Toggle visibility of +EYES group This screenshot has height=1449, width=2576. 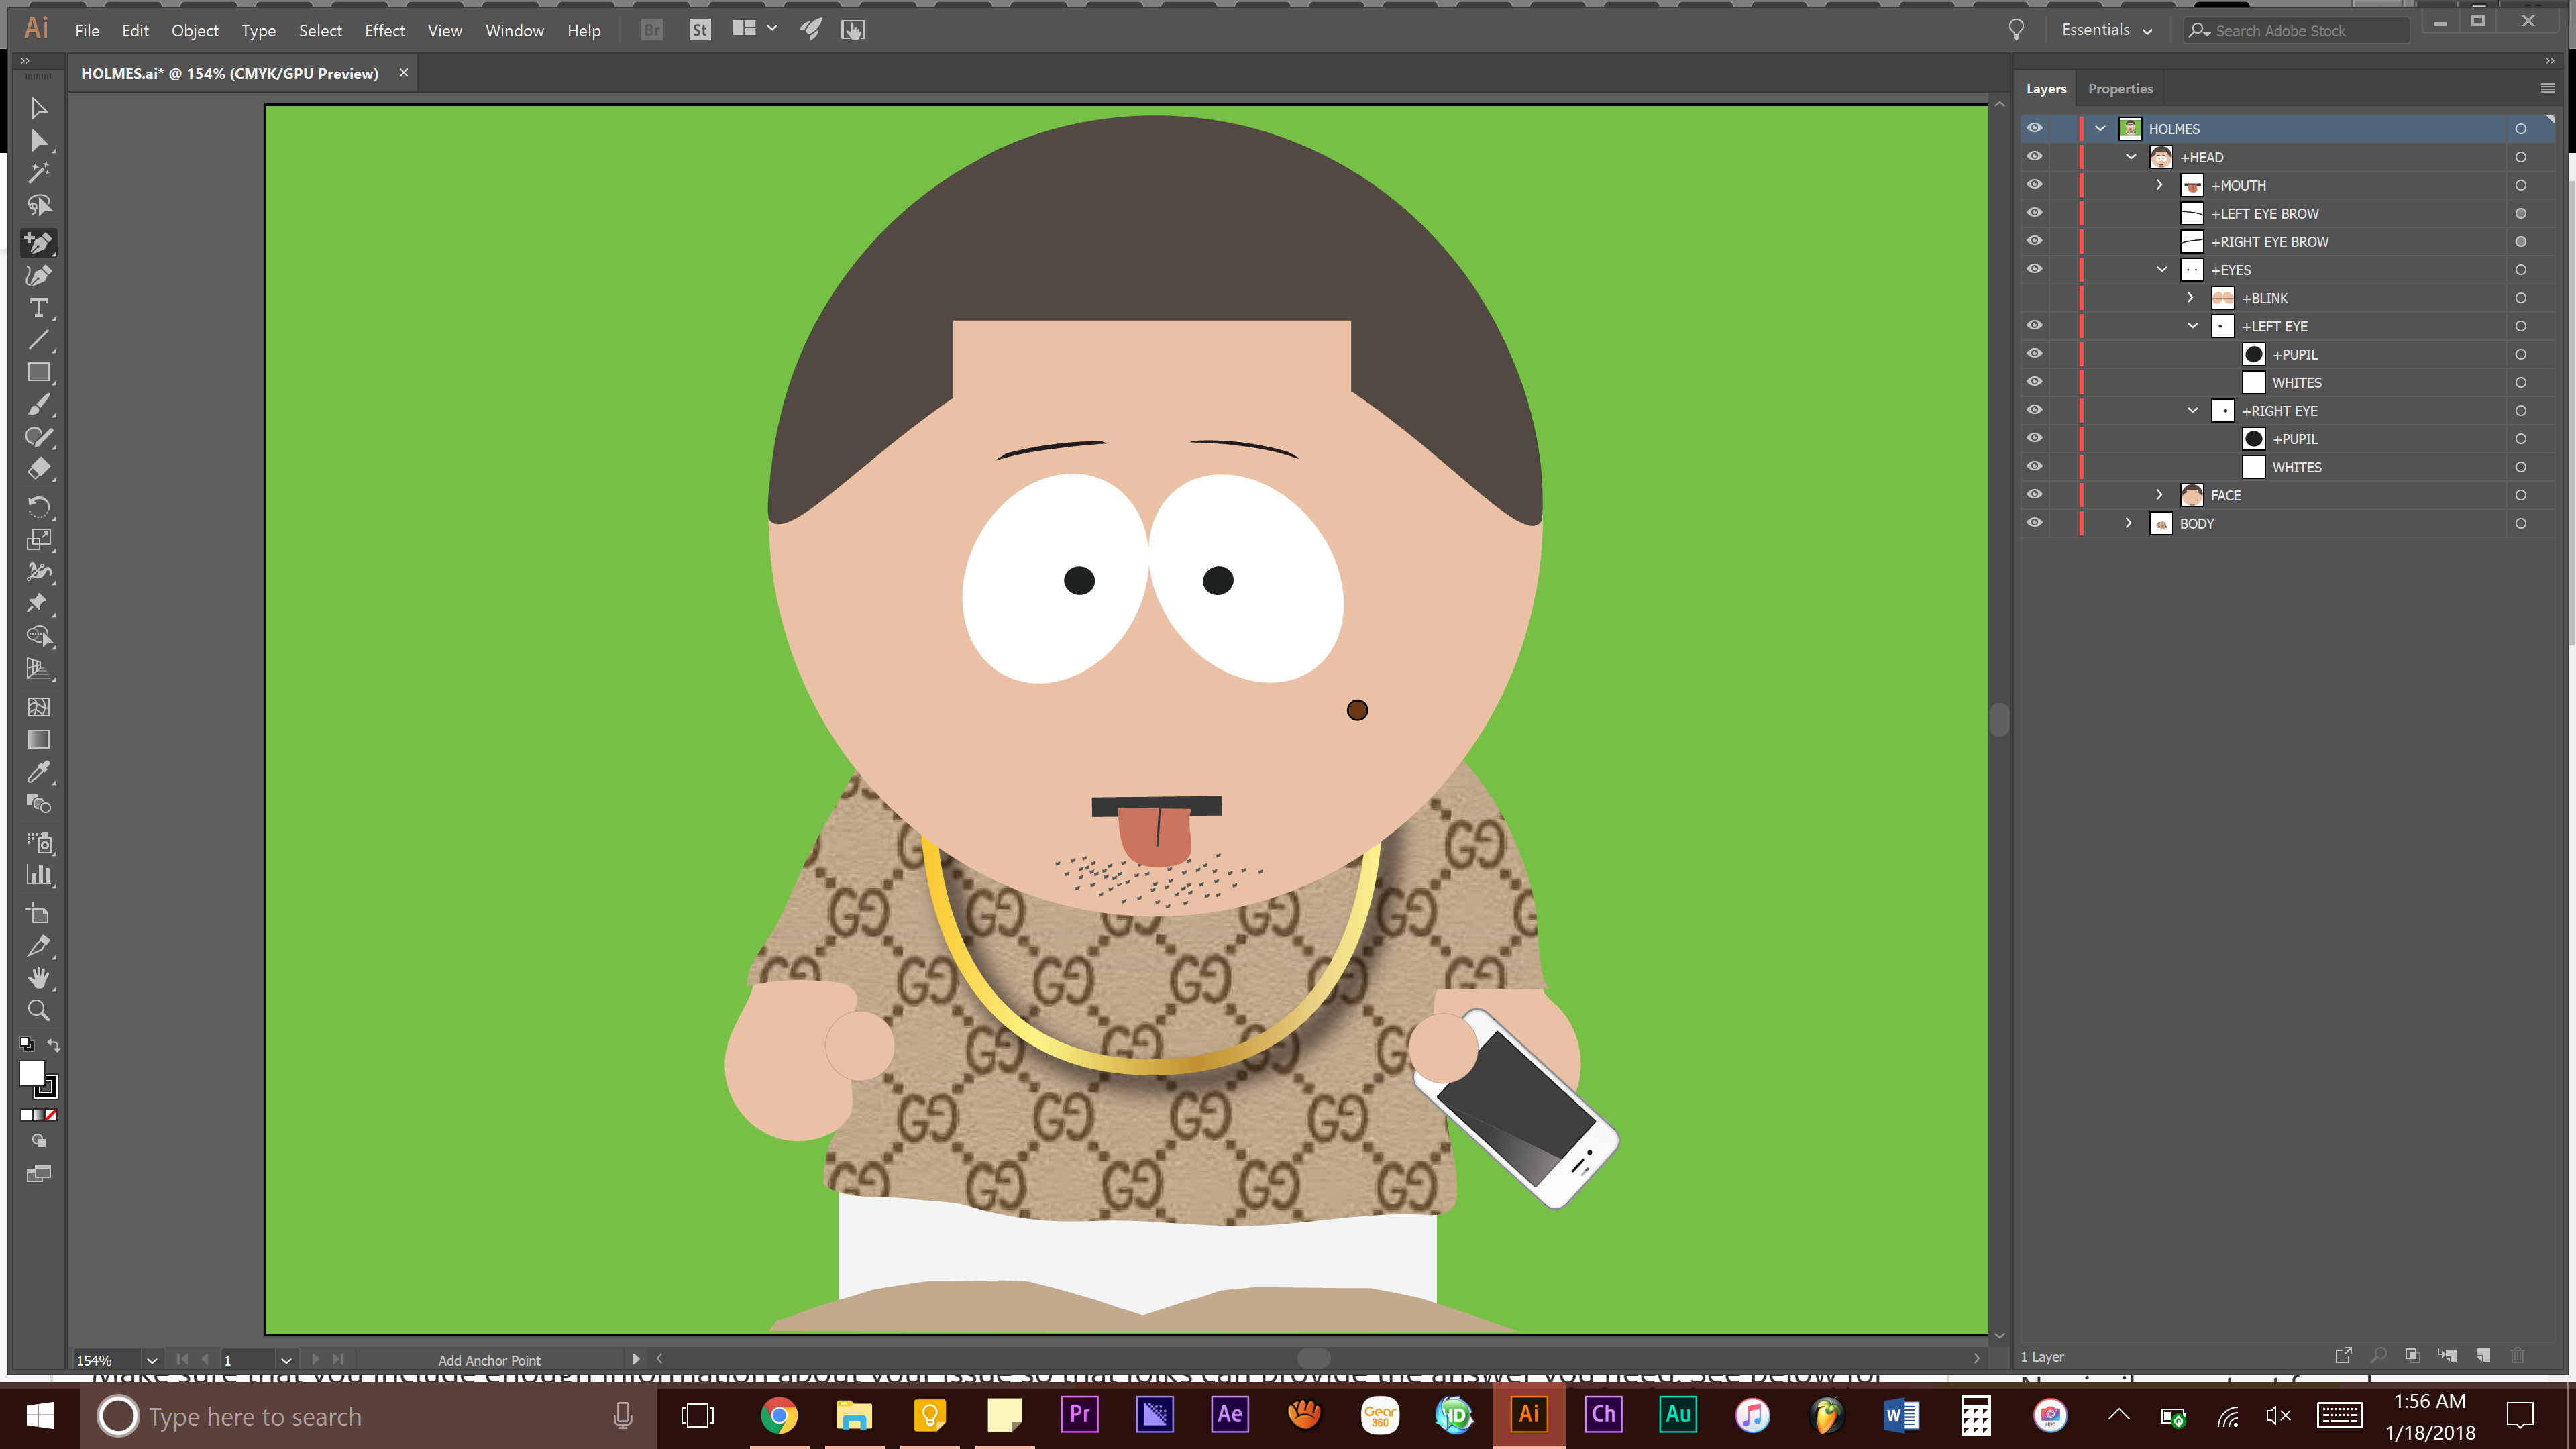pos(2034,269)
